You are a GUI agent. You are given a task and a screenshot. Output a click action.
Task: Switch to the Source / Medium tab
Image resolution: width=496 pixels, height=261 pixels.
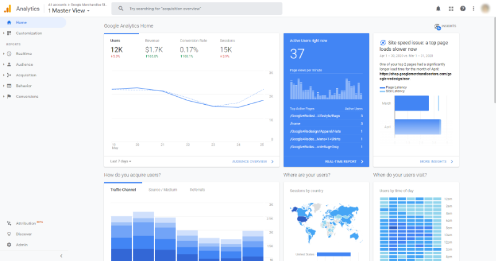point(162,190)
